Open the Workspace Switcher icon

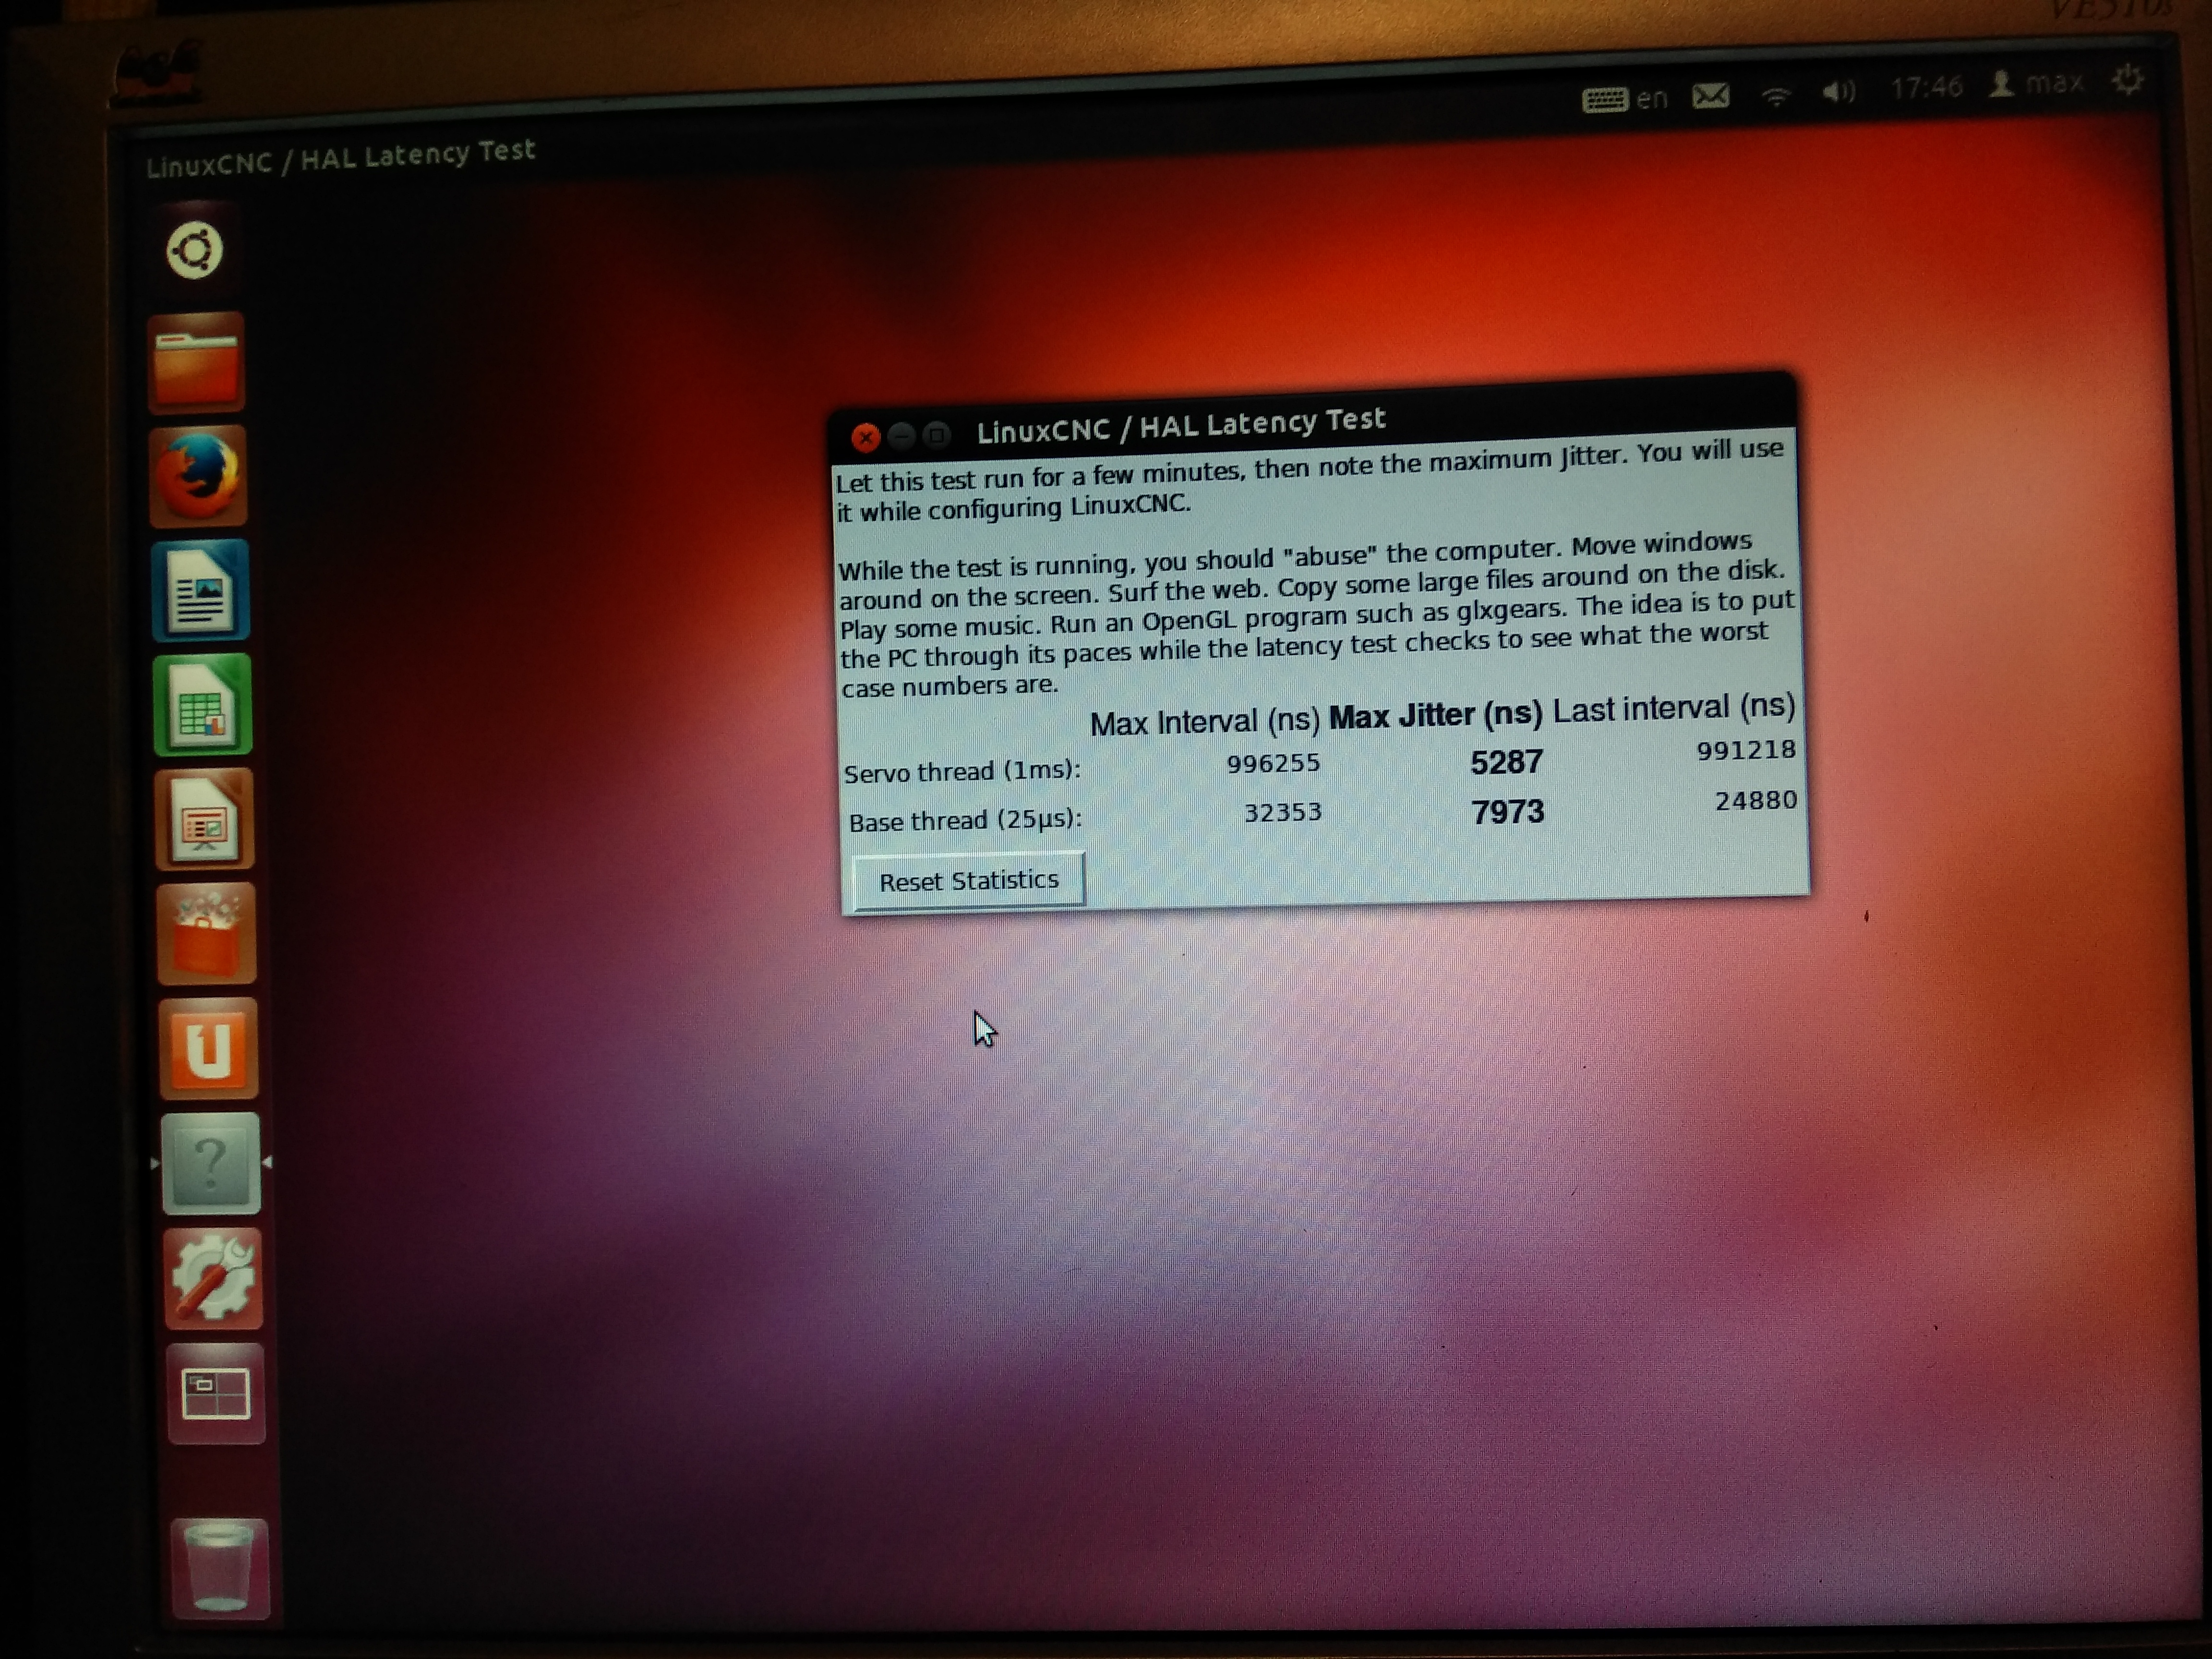pyautogui.click(x=216, y=1394)
